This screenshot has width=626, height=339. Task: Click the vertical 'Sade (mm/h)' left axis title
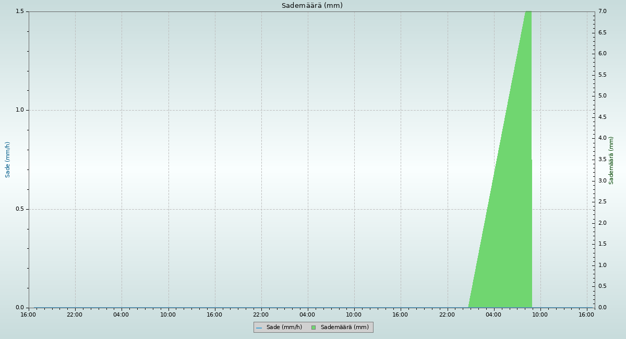click(8, 160)
